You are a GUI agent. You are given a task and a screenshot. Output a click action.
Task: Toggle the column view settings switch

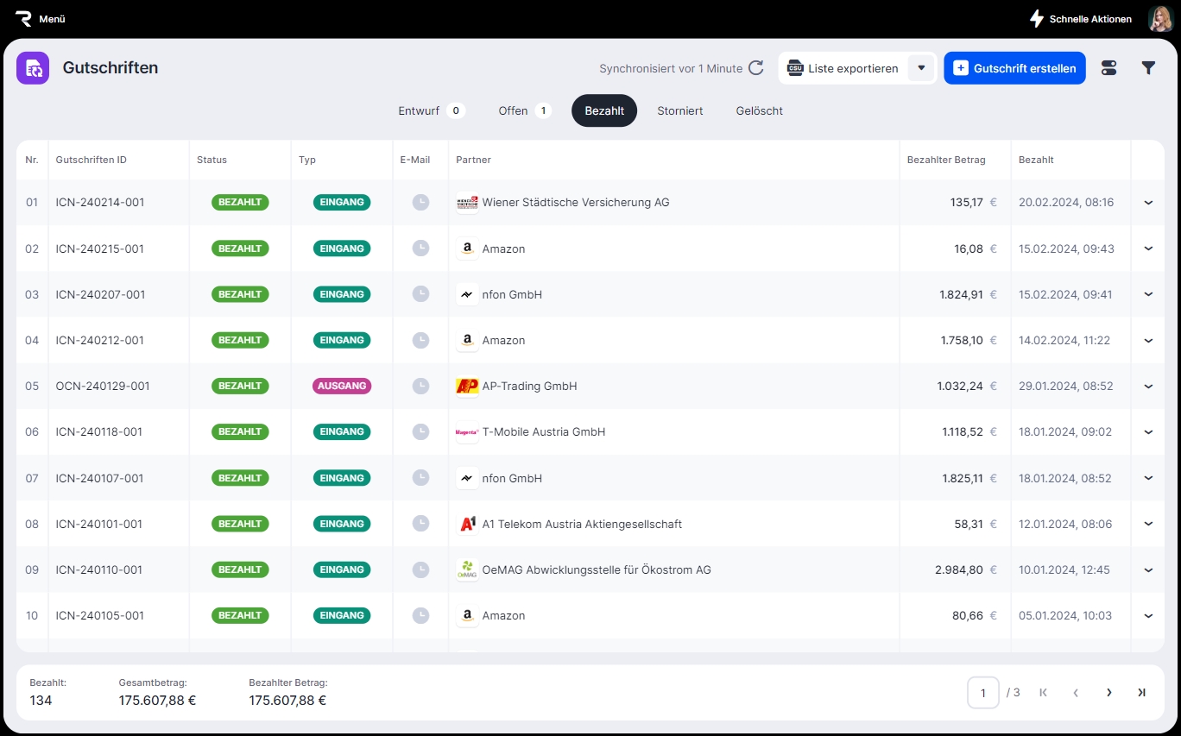1108,68
